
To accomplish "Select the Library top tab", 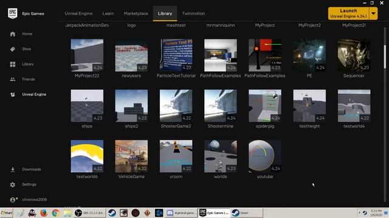I will [x=165, y=13].
